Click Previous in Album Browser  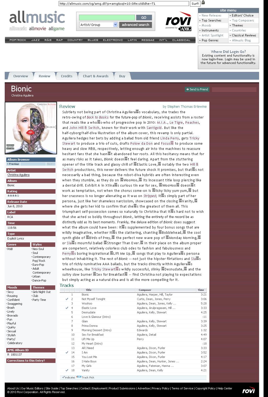[13, 164]
